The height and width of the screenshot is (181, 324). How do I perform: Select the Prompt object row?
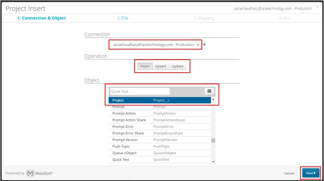click(x=160, y=107)
